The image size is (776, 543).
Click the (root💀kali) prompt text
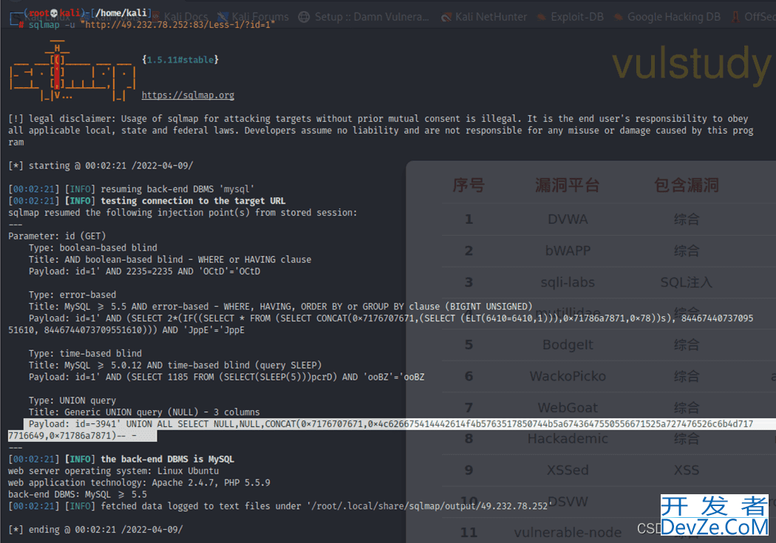pos(55,13)
